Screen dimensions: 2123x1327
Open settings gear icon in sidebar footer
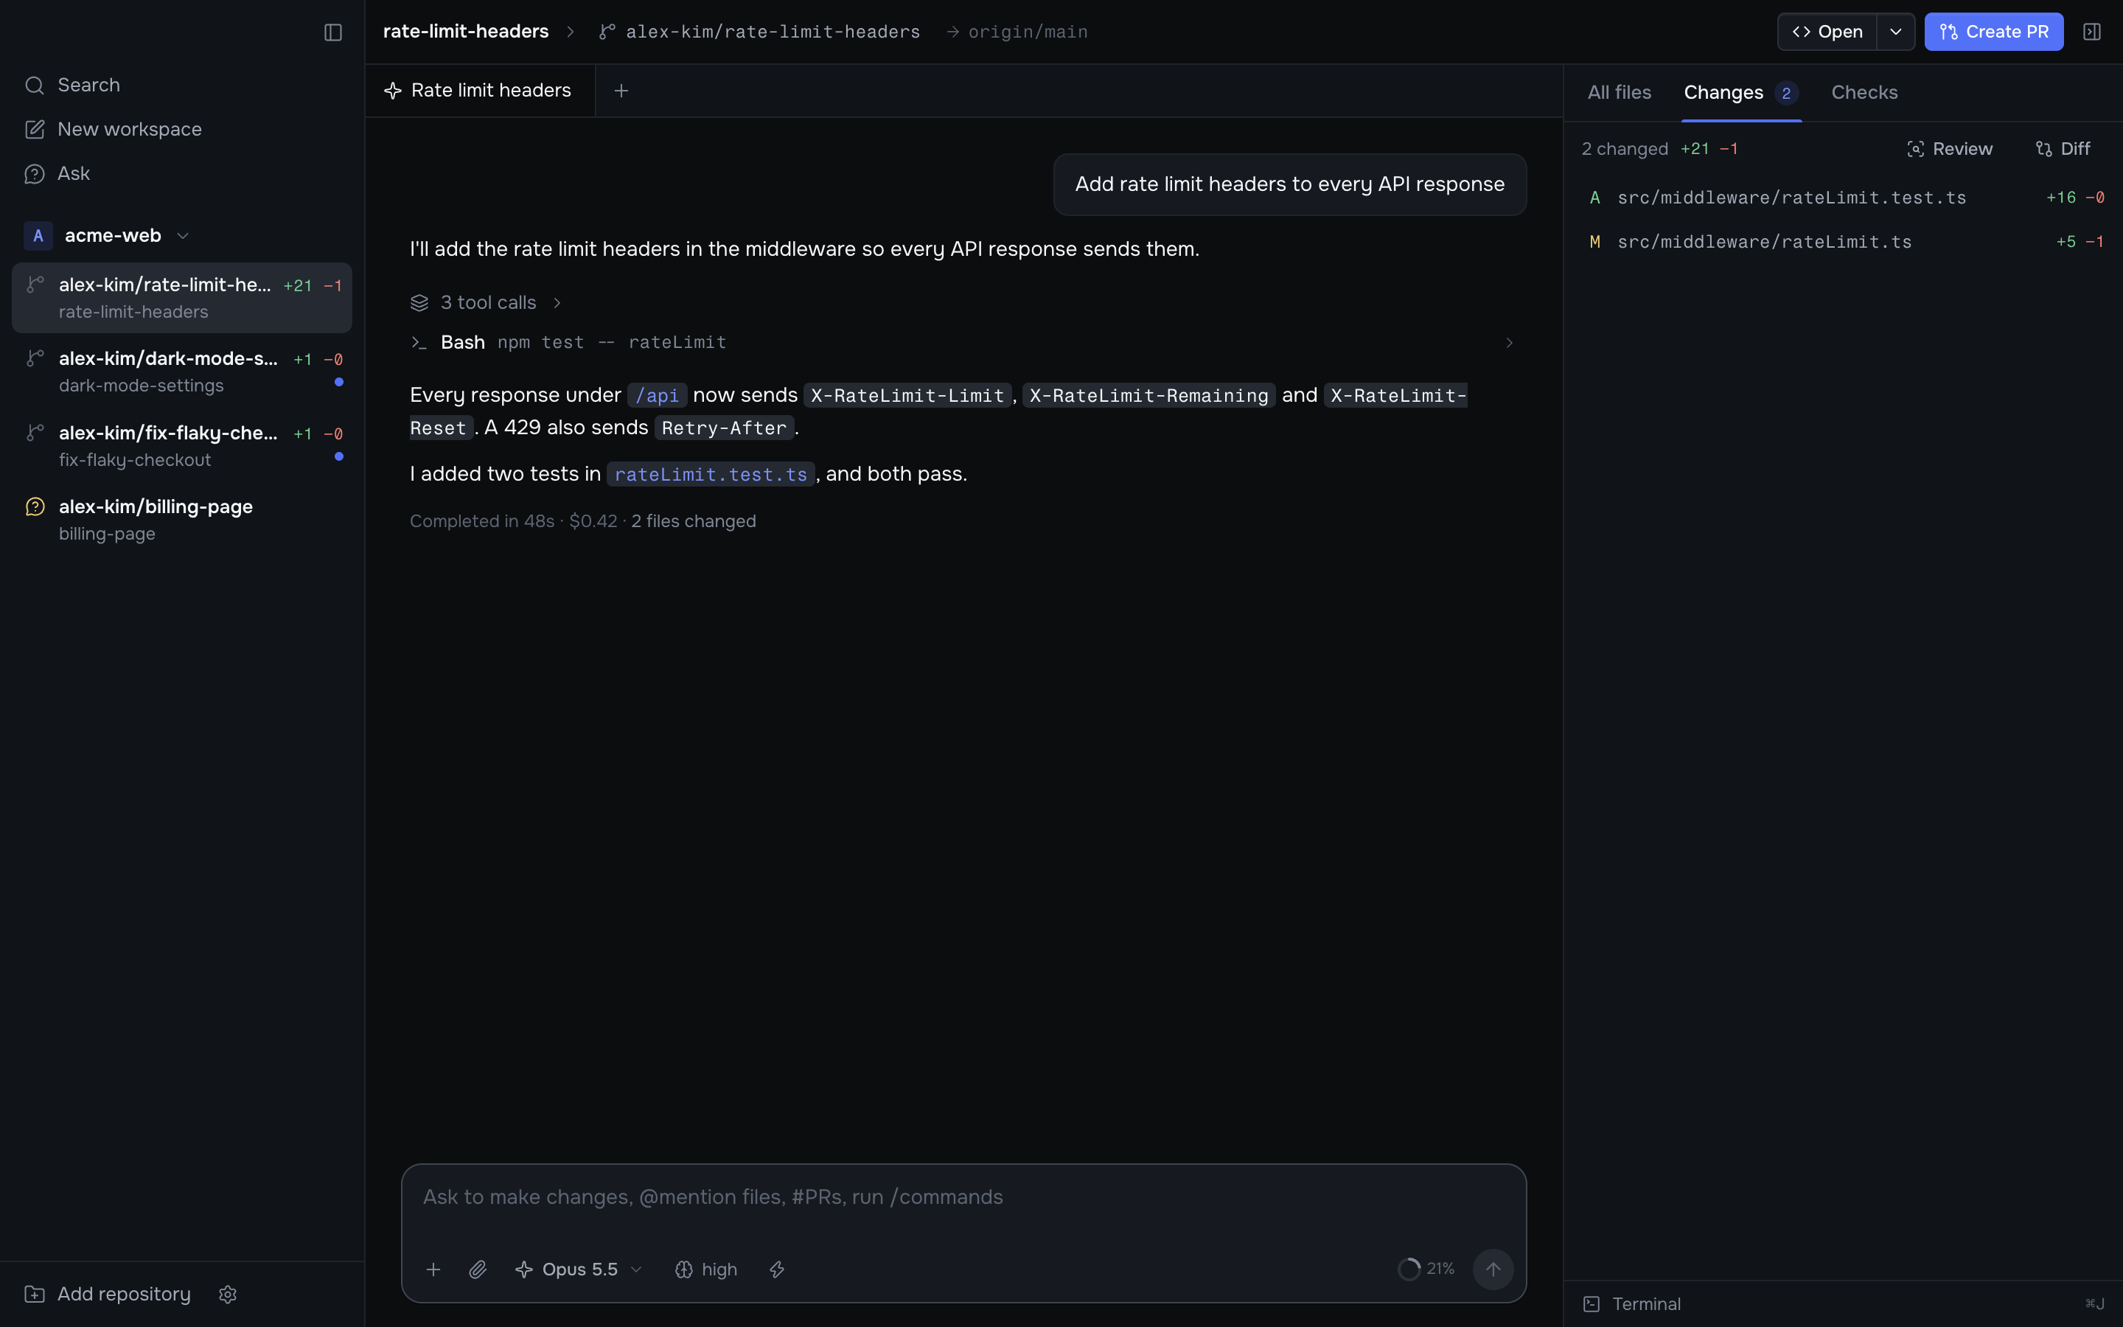227,1295
